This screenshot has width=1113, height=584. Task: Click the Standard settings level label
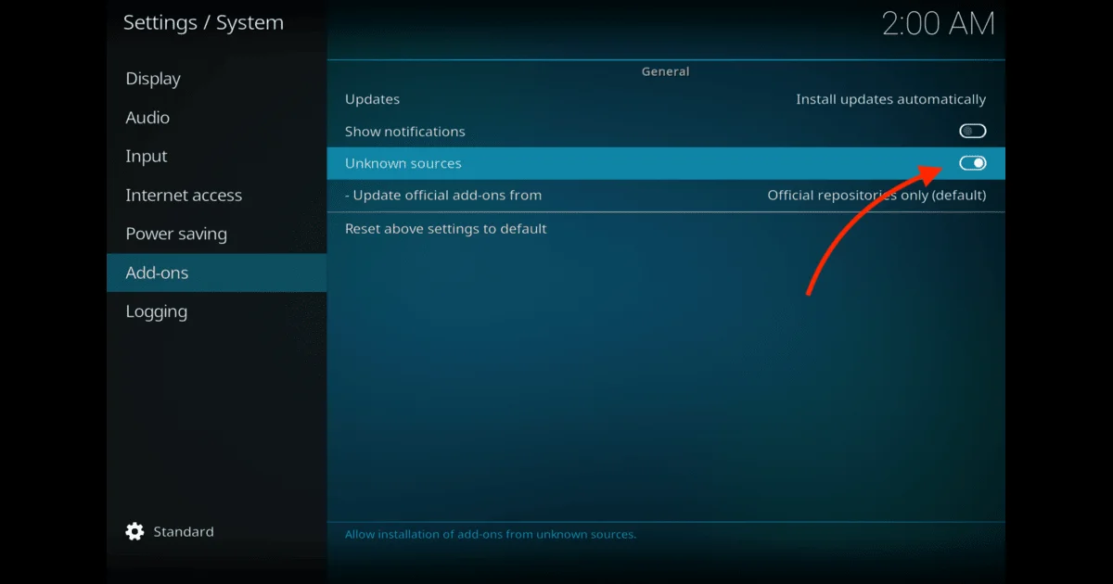(184, 531)
